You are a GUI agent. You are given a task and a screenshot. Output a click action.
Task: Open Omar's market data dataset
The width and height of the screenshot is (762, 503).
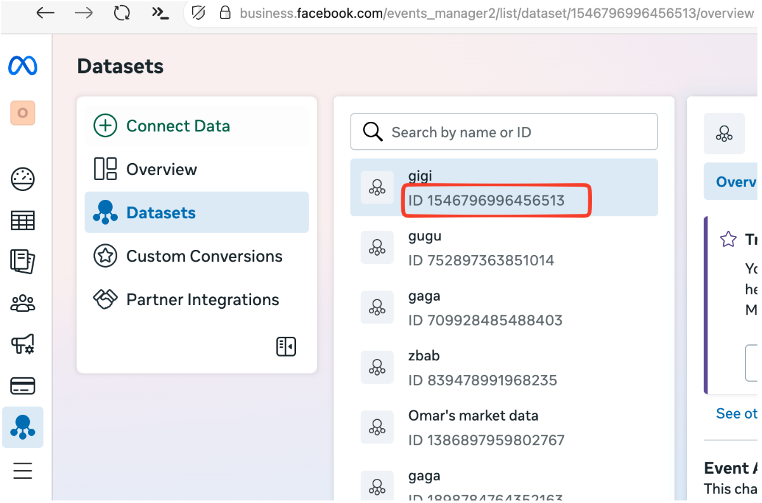click(x=503, y=428)
